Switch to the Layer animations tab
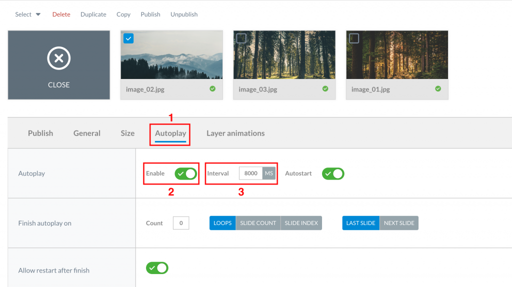512x287 pixels. click(x=235, y=133)
